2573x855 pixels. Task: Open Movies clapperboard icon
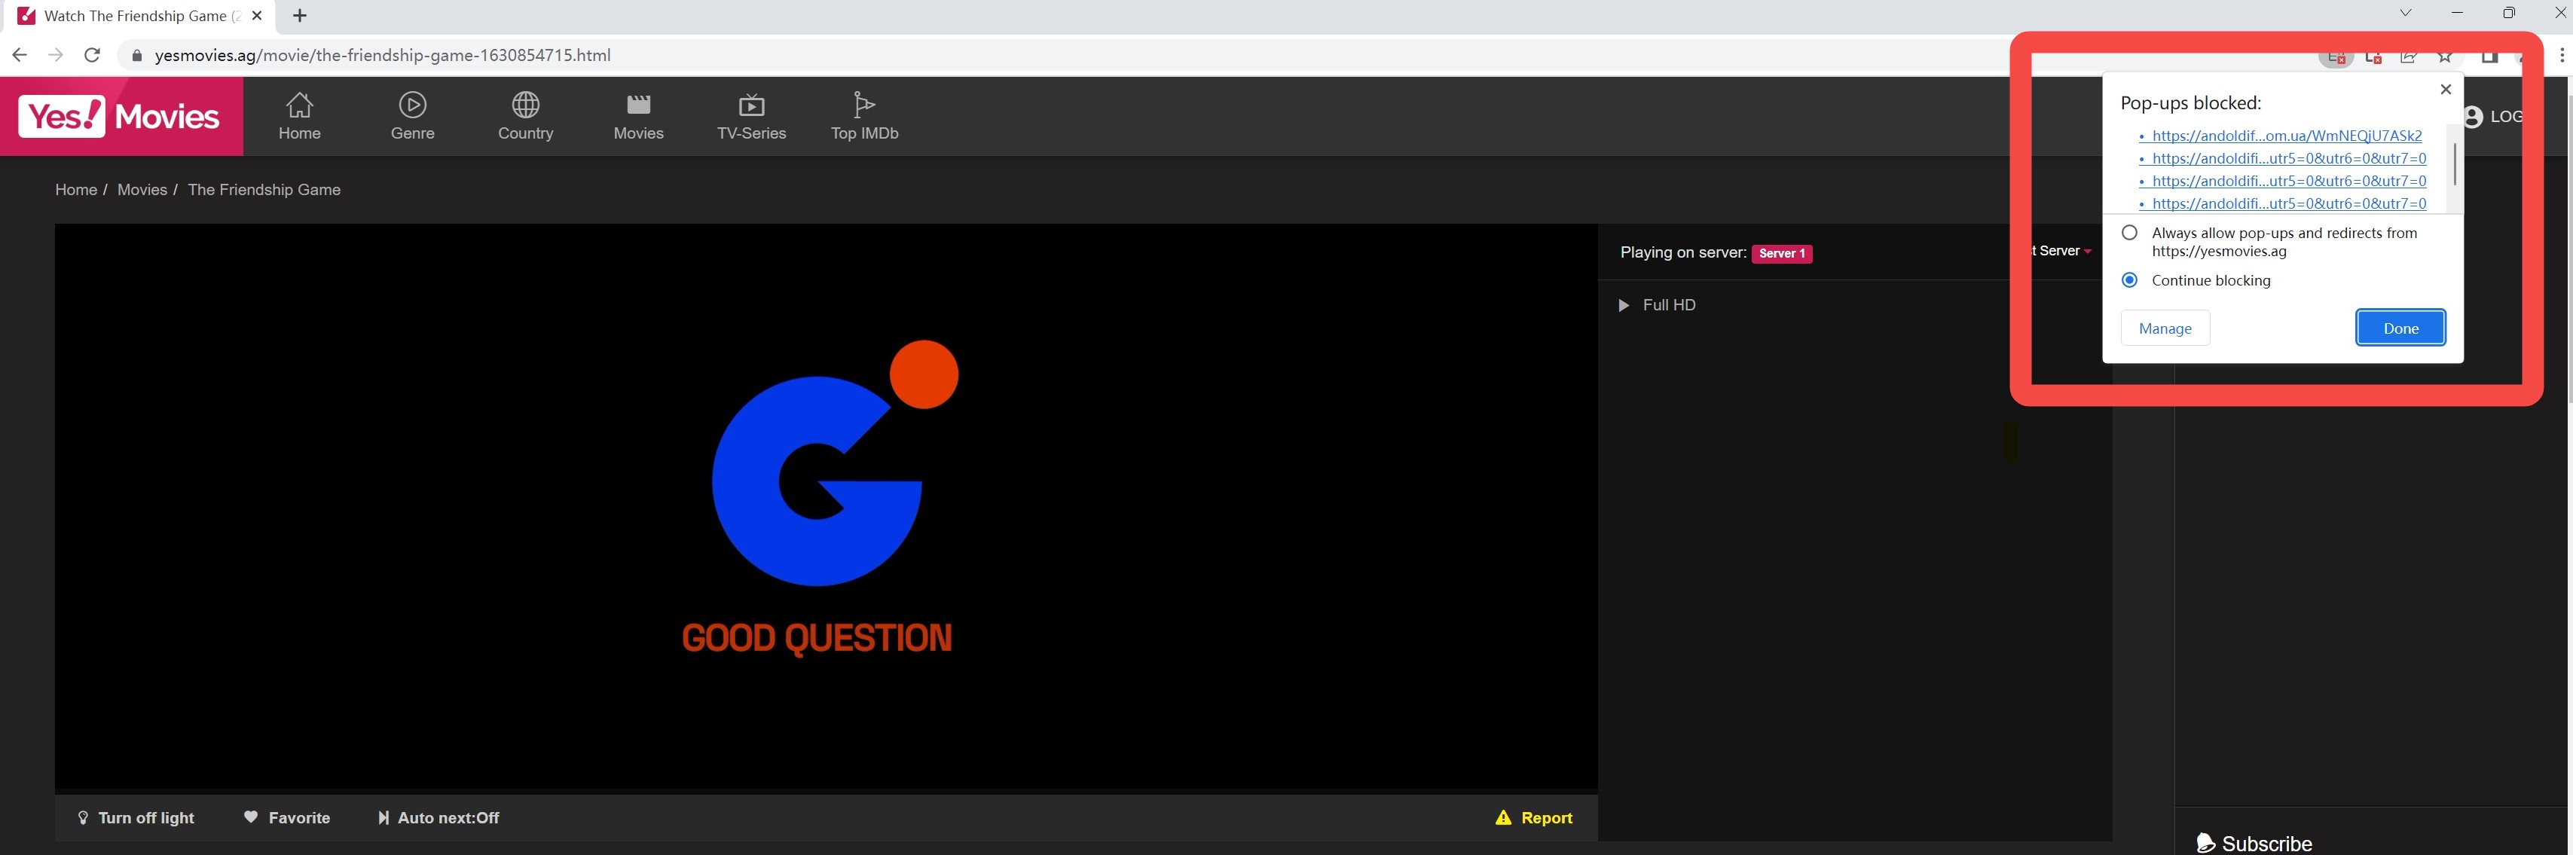(638, 105)
